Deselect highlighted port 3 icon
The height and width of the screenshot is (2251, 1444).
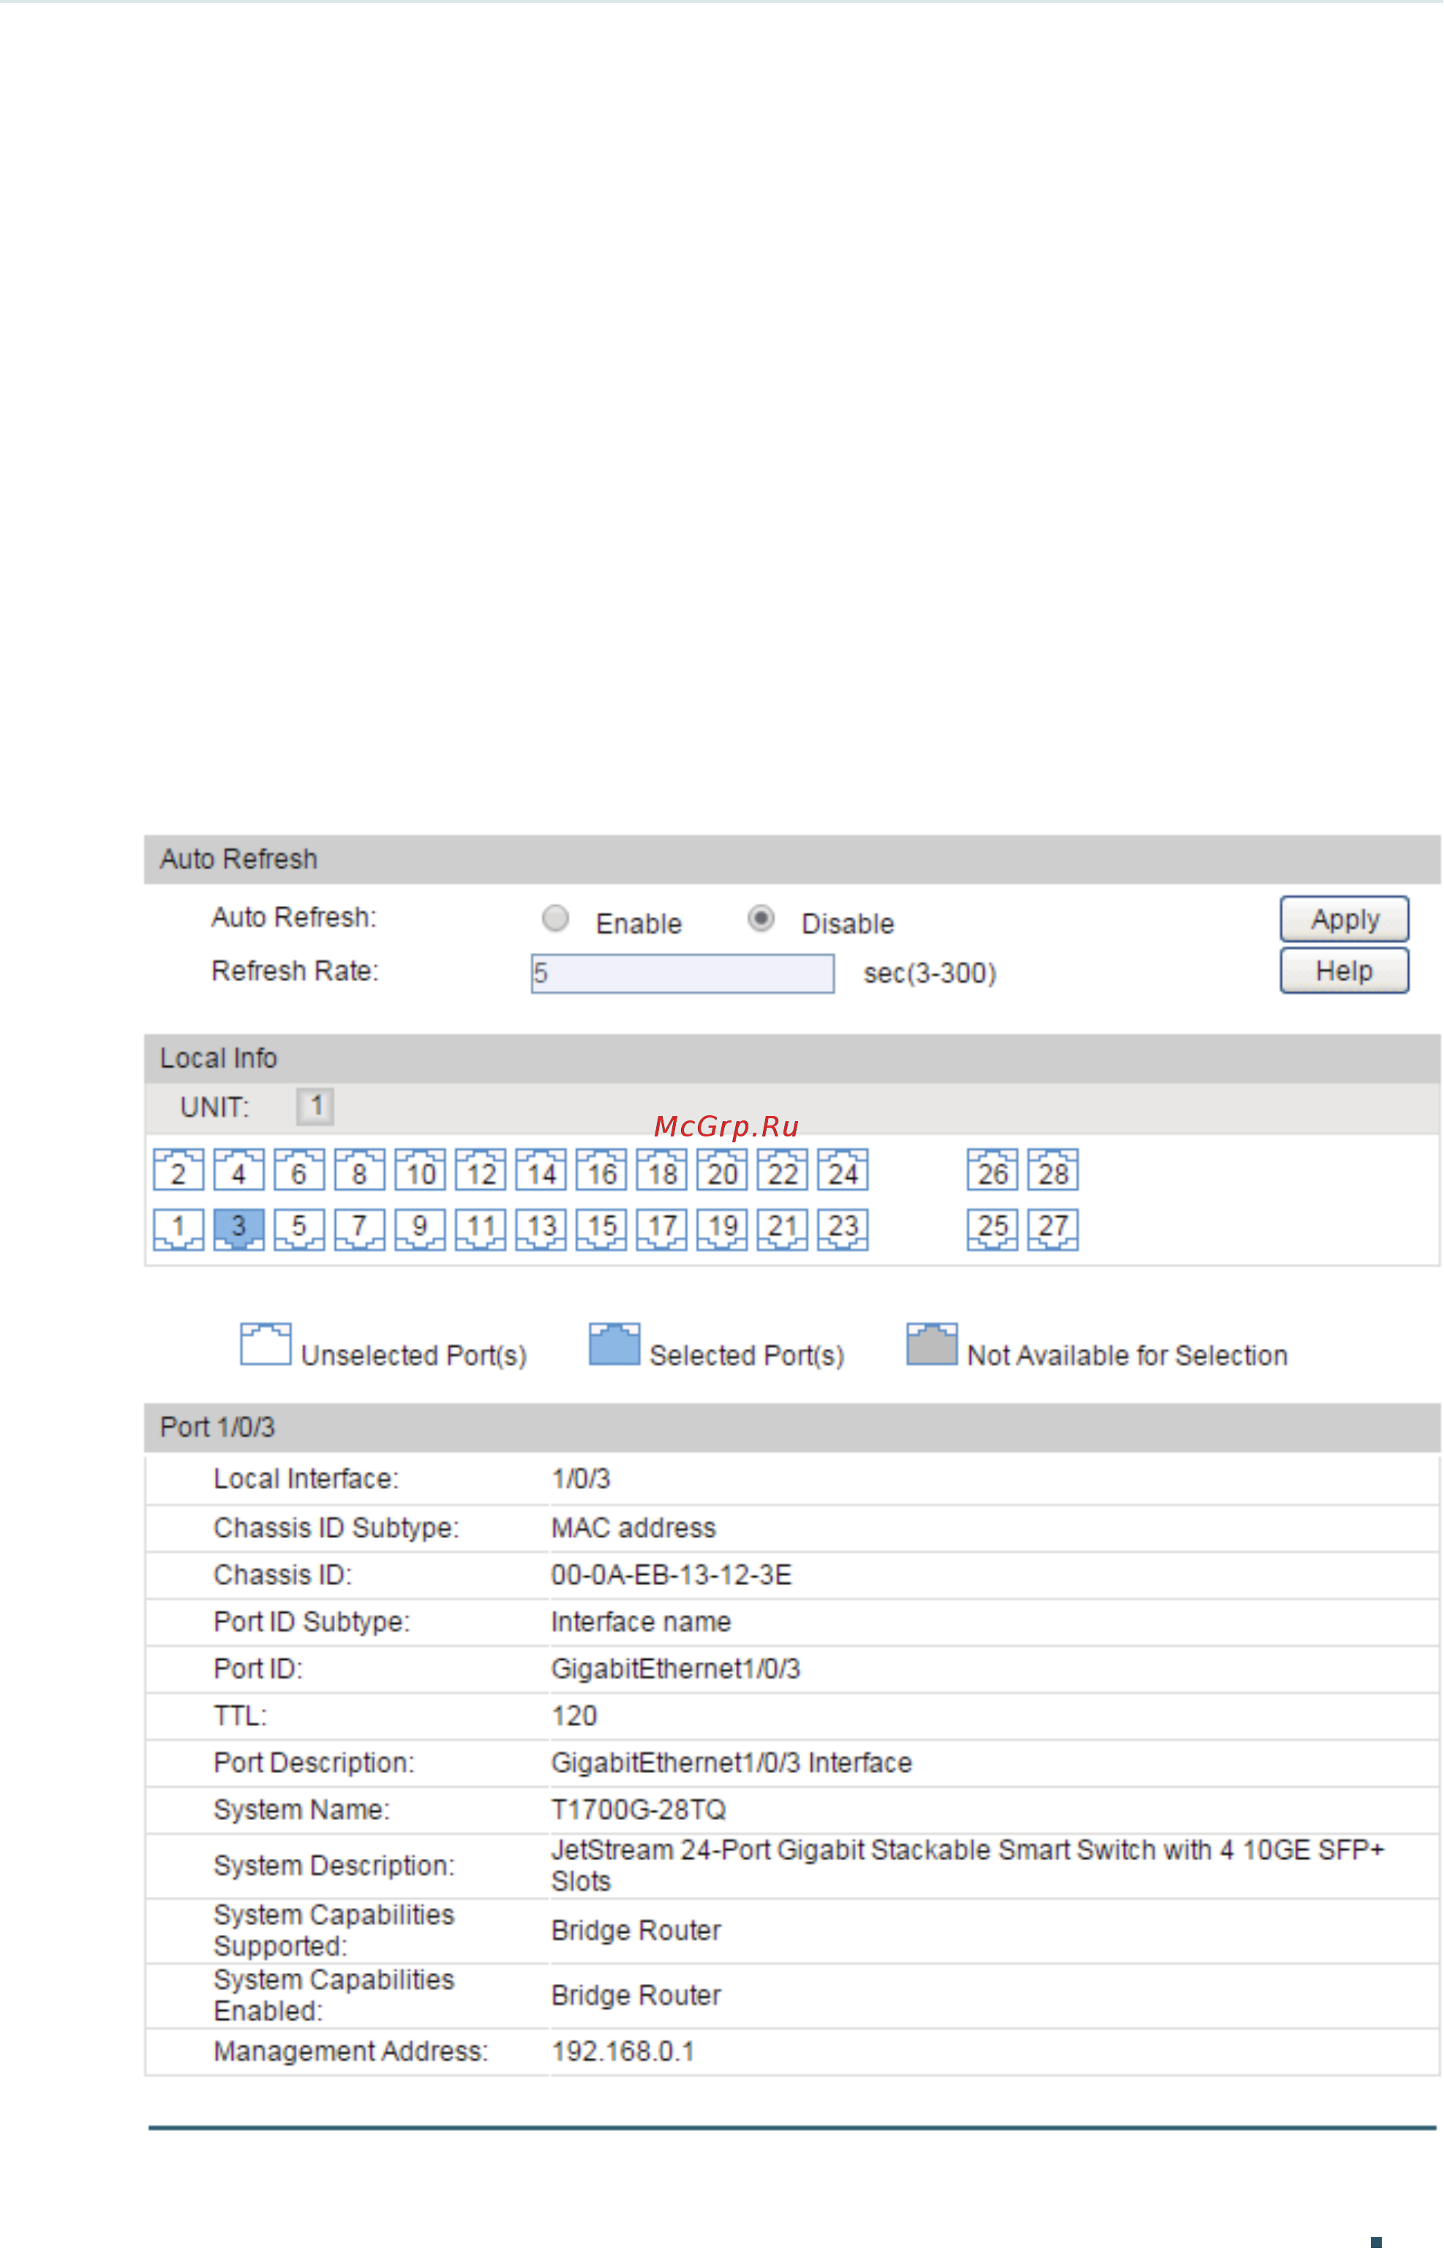239,1229
